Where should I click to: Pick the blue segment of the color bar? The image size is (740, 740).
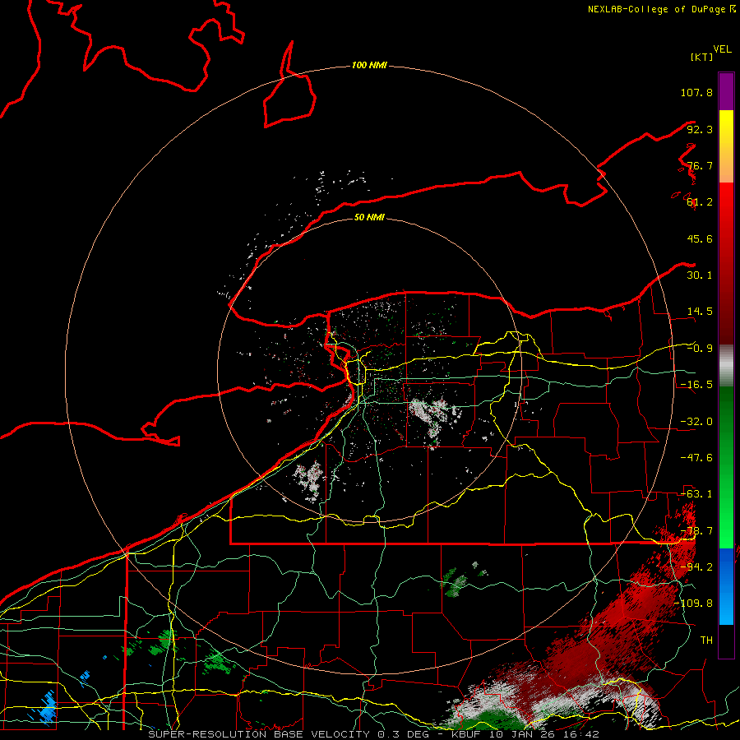(x=726, y=586)
